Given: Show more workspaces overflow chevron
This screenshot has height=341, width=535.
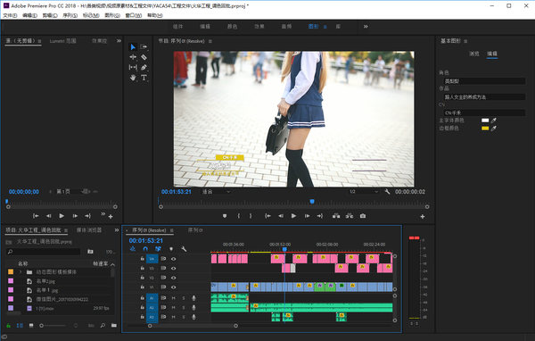Looking at the screenshot, I should pos(366,26).
